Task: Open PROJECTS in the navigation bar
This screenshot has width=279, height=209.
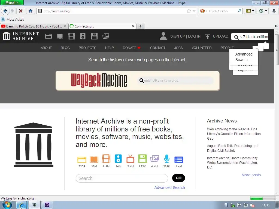Action: (87, 48)
